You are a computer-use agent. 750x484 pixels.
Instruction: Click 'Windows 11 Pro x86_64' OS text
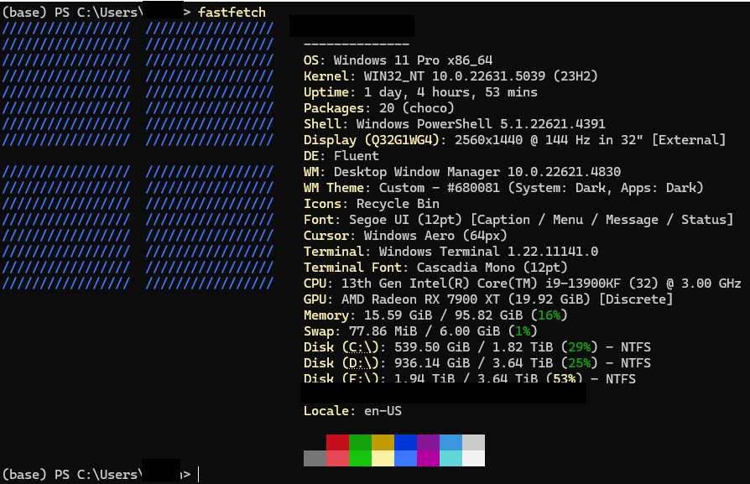point(413,60)
